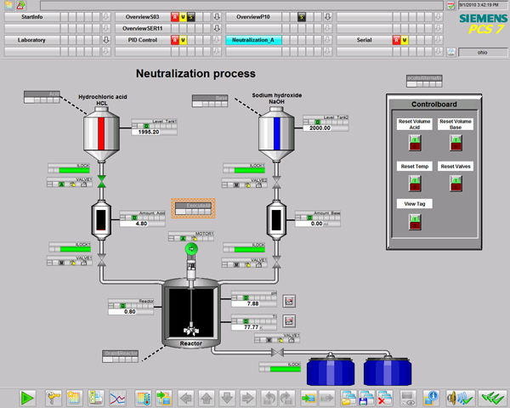Switch to the Serial area
Screen dimensions: 510x408
364,40
